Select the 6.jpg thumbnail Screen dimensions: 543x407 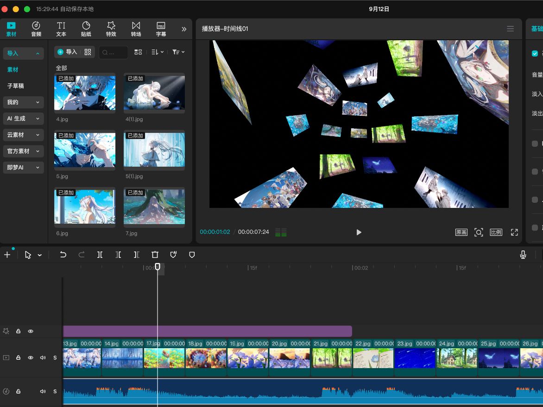coord(85,207)
